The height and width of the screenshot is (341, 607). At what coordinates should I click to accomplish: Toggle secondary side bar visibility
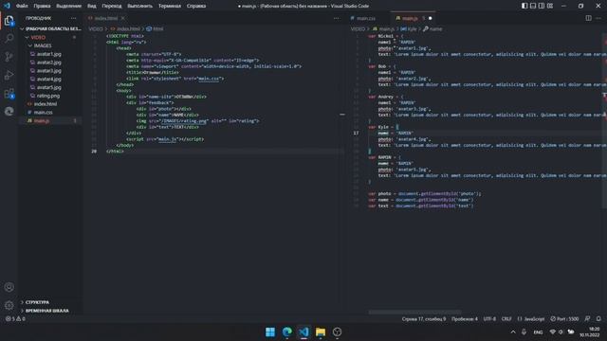coord(542,6)
